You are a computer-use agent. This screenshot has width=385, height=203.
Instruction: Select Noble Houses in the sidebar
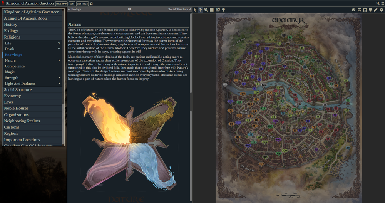[x=16, y=108]
